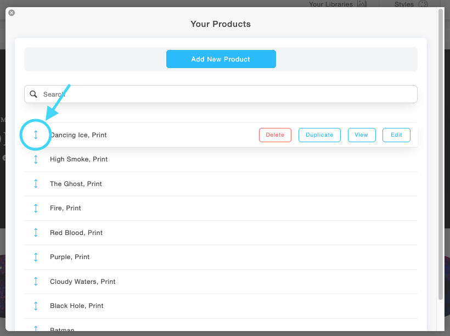Image resolution: width=450 pixels, height=336 pixels.
Task: Click the Add New Product button
Action: (221, 59)
